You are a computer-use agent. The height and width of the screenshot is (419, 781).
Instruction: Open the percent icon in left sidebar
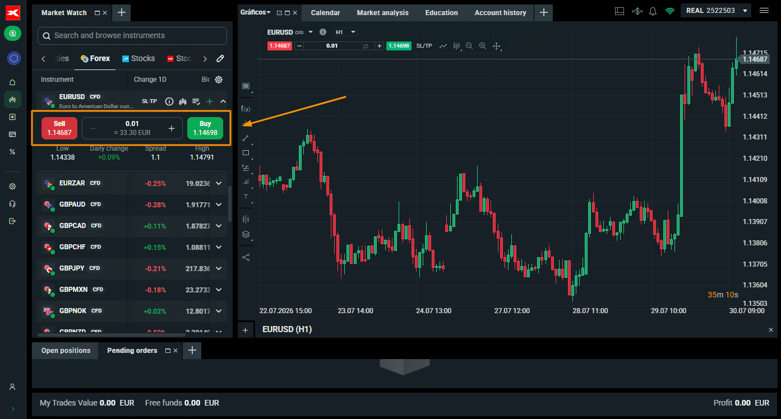[x=12, y=152]
